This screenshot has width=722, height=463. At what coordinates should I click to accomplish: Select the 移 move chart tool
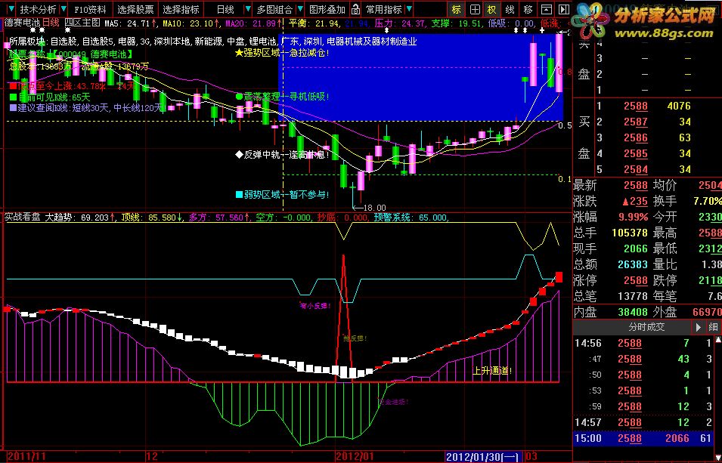click(x=528, y=9)
